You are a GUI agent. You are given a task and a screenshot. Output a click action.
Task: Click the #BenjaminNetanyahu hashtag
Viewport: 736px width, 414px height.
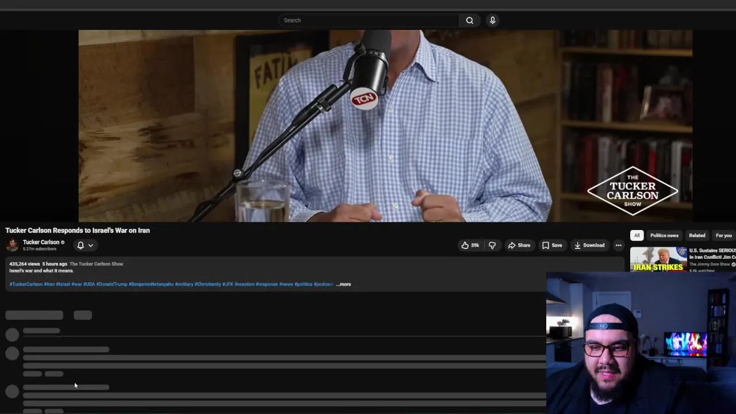pos(151,284)
